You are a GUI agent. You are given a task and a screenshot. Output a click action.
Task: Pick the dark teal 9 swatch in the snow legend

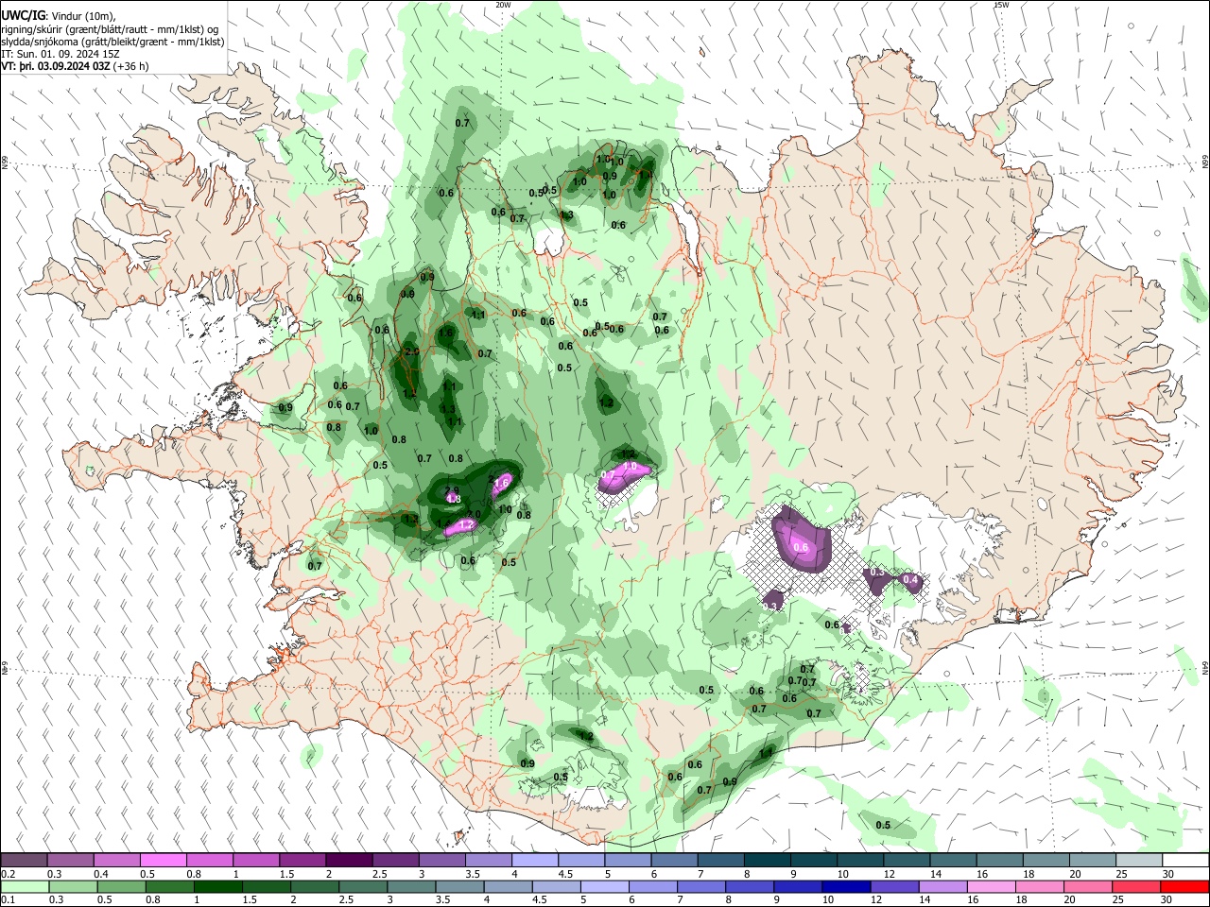tap(813, 861)
